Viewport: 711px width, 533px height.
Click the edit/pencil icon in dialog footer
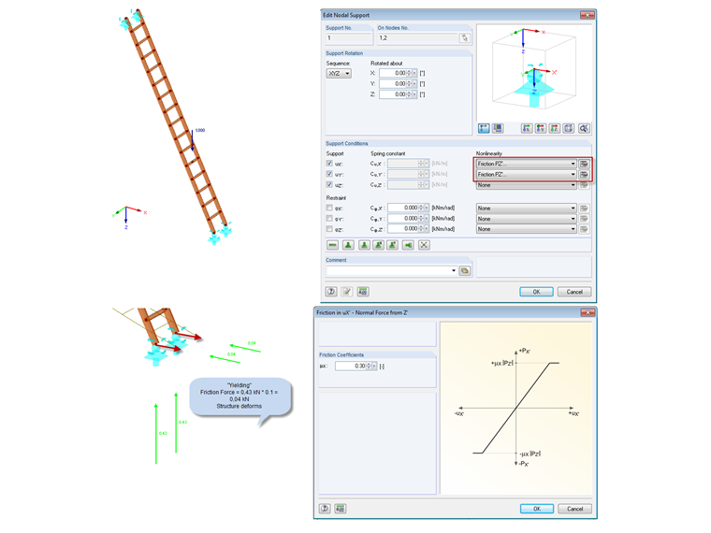coord(347,292)
